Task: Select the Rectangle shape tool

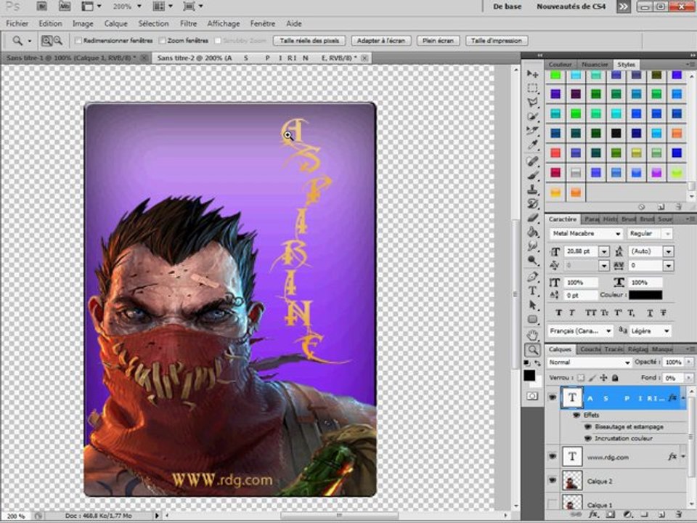Action: click(532, 320)
